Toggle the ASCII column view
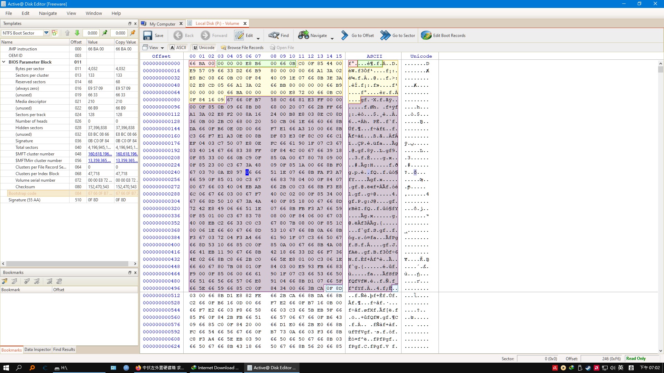Viewport: 664px width, 373px height. tap(178, 48)
